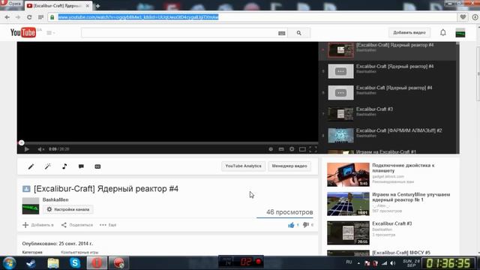Click the Добавить видео upload button
Image resolution: width=480 pixels, height=270 pixels.
pos(409,32)
